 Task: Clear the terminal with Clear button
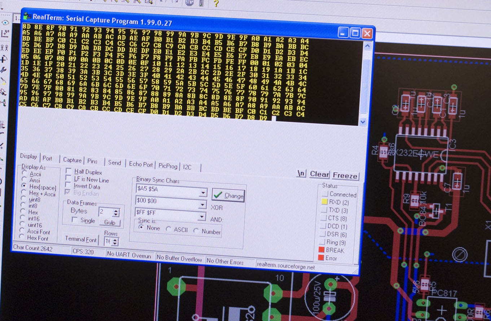coord(319,174)
